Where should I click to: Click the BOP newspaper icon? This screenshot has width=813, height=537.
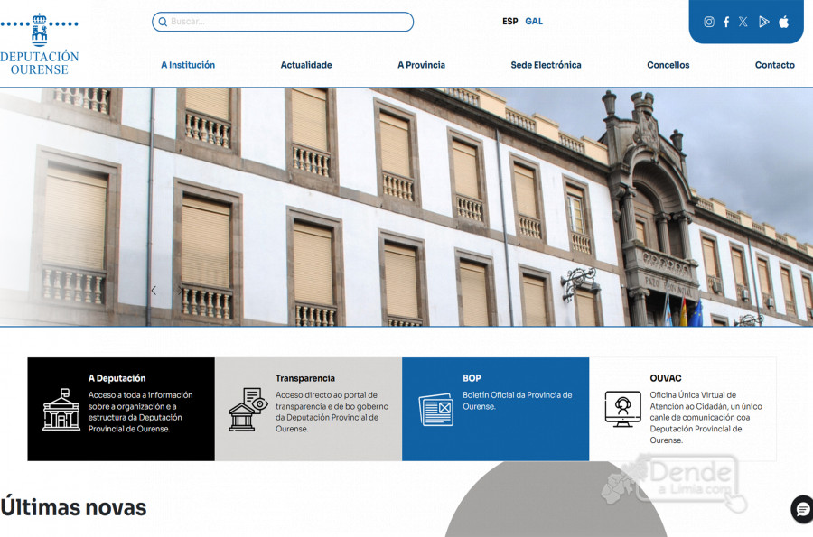(x=435, y=410)
